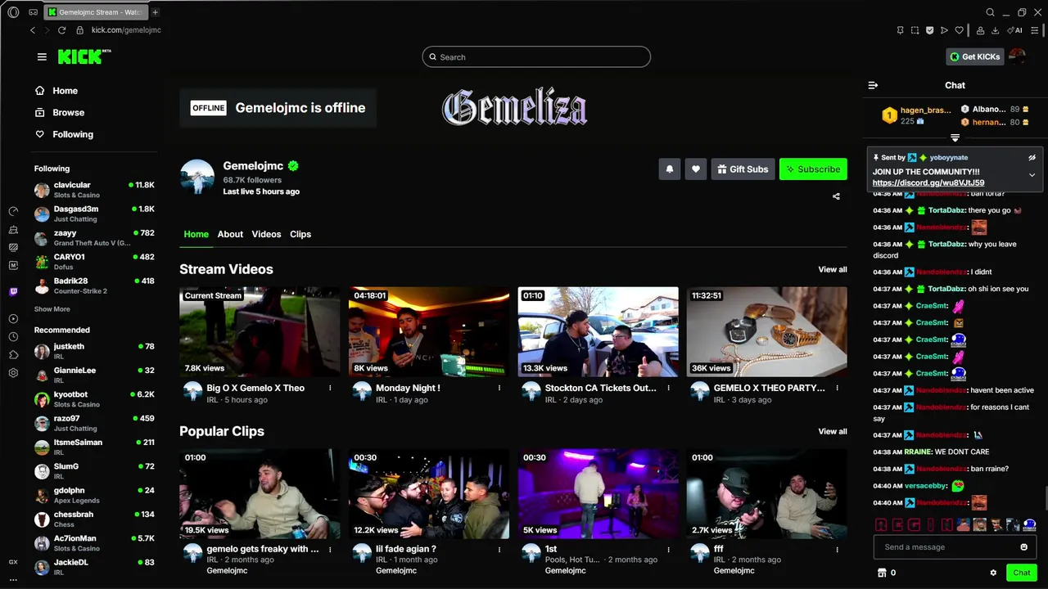Open the user avatar menu
This screenshot has width=1048, height=589.
pyautogui.click(x=1017, y=56)
